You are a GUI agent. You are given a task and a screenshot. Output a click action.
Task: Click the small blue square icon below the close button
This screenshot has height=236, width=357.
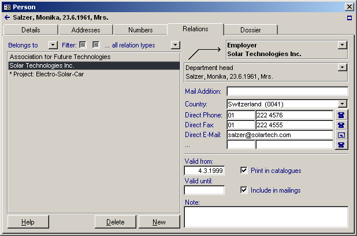349,18
